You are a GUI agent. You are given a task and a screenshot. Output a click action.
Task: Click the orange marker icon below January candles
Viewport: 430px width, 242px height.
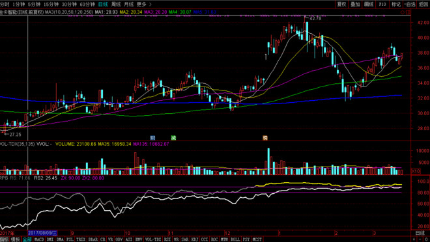(x=265, y=138)
